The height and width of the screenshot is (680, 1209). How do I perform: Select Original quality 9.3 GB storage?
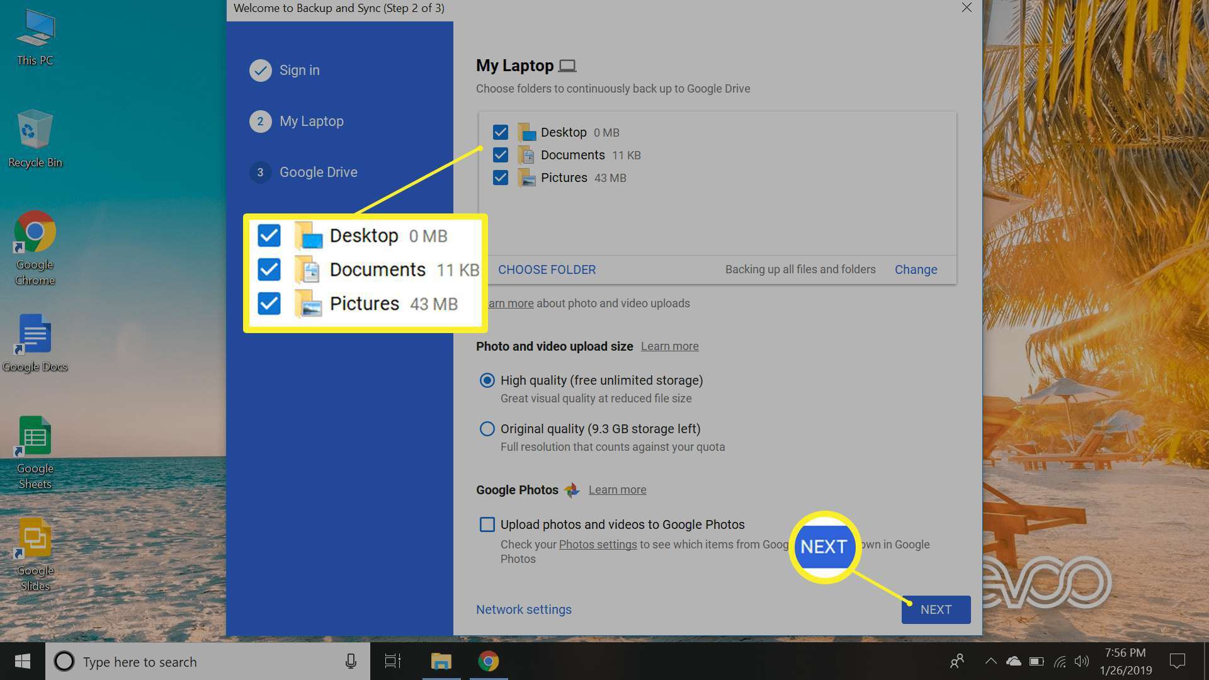(485, 428)
